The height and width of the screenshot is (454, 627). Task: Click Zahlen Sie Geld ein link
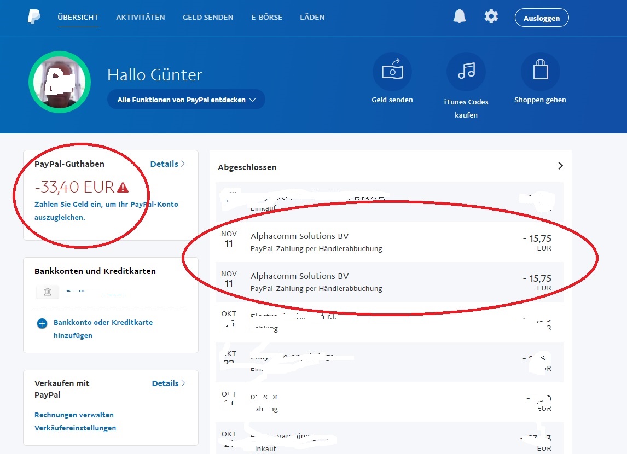pos(106,211)
